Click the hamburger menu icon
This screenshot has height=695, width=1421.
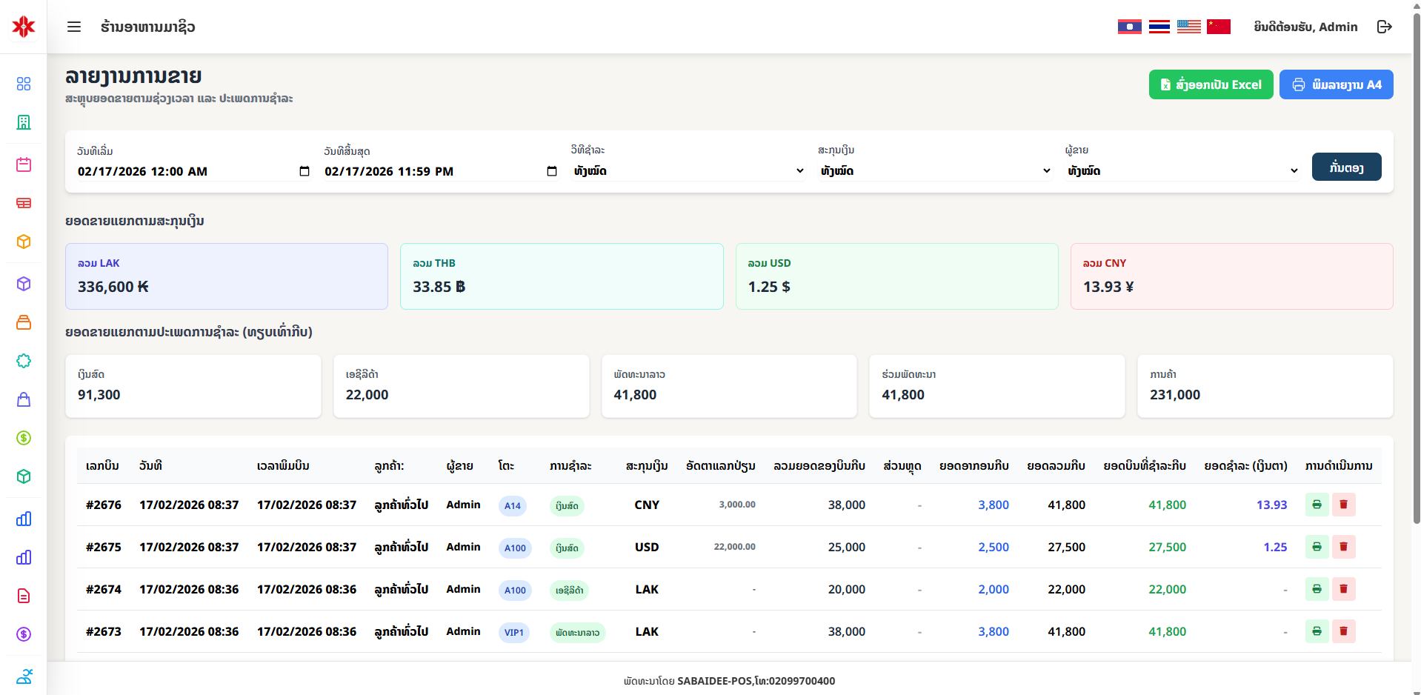pyautogui.click(x=74, y=27)
